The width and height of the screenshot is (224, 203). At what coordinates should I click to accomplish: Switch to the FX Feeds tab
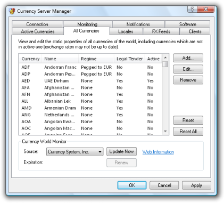(161, 31)
